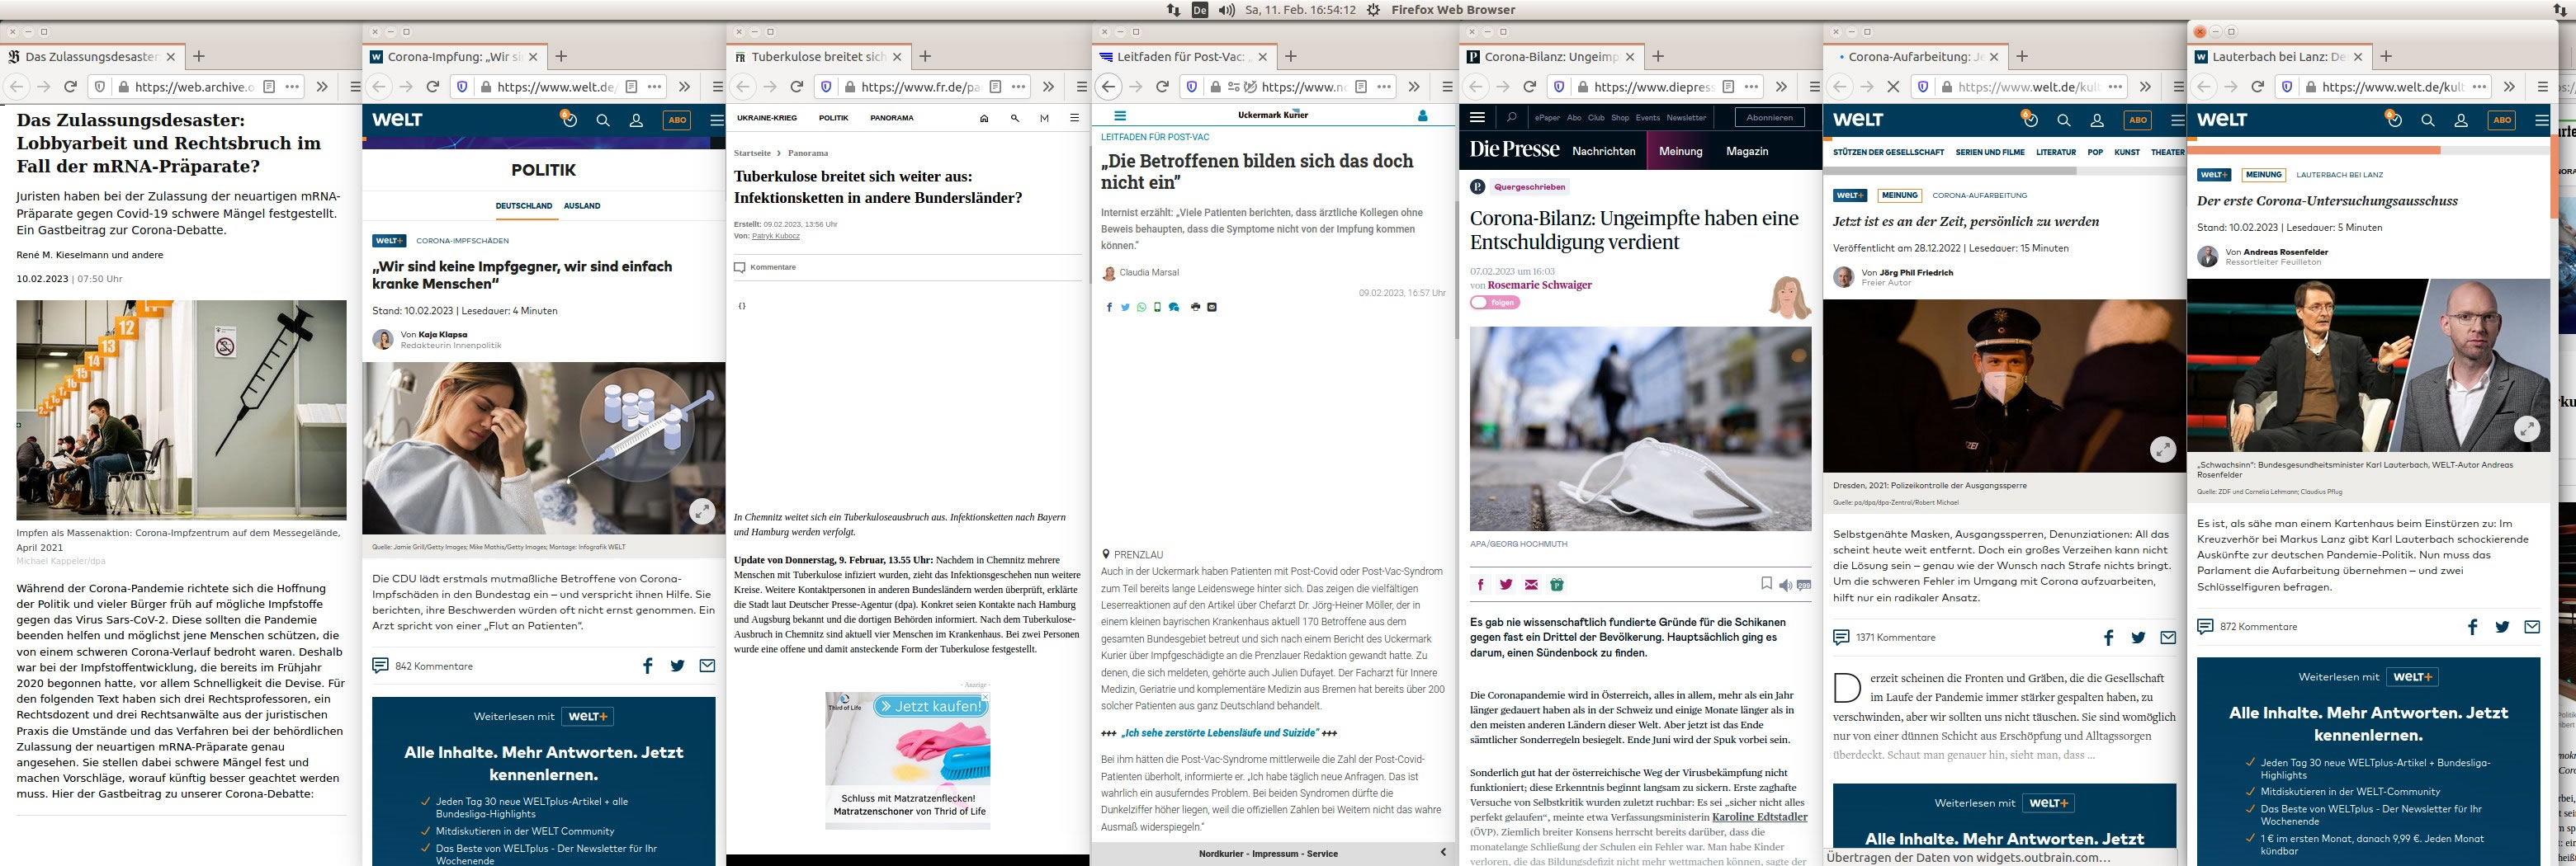Expand toolbar overflow chevrons in Tuberkulose window

1048,87
